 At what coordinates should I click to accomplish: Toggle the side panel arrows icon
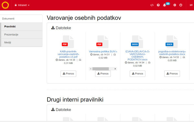coord(191,5)
